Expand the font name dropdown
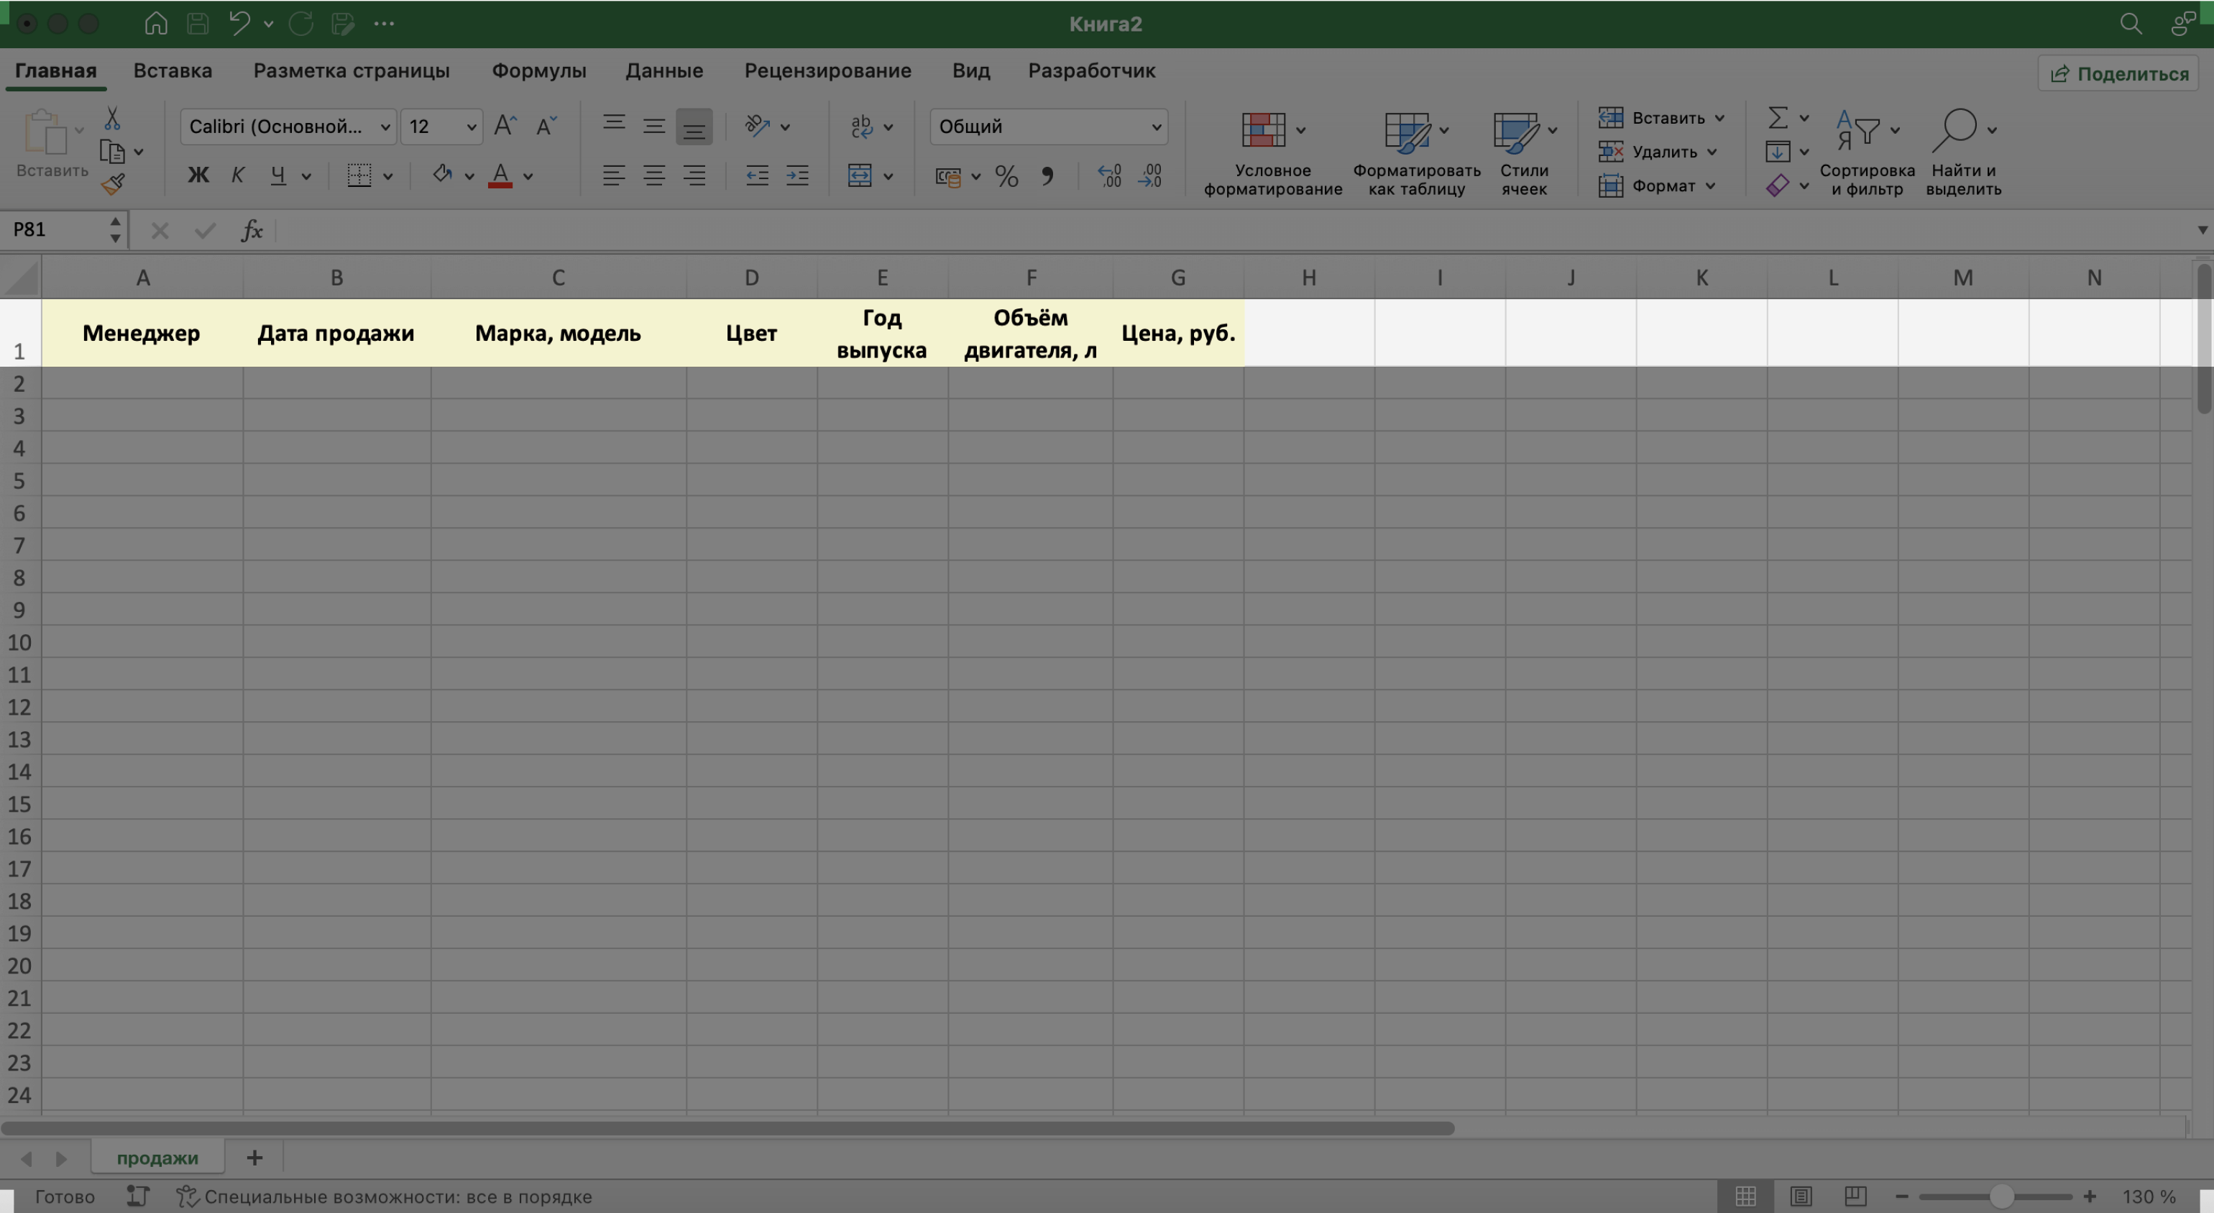The width and height of the screenshot is (2214, 1213). pyautogui.click(x=384, y=126)
